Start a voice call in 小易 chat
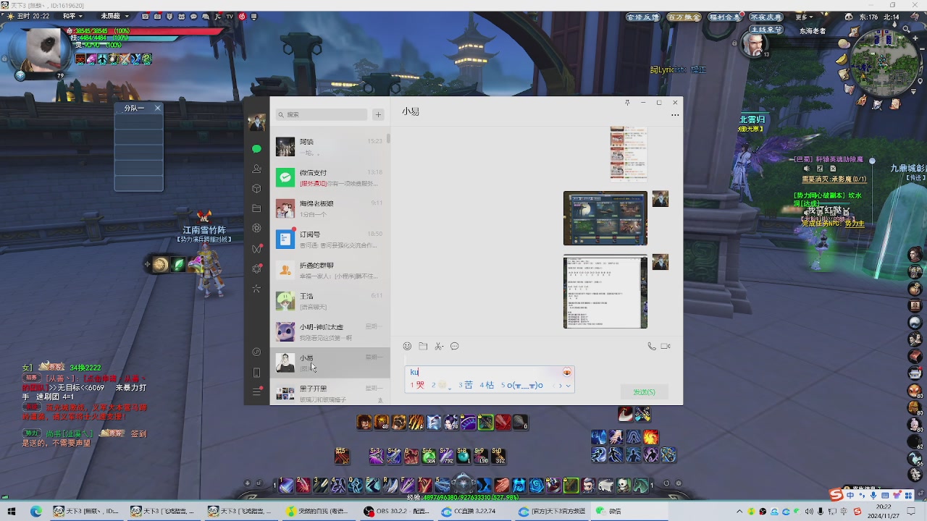This screenshot has height=521, width=927. 652,347
